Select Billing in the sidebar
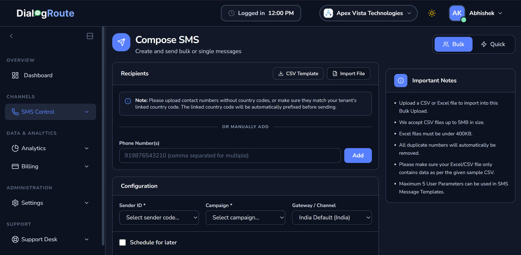The width and height of the screenshot is (521, 255). (x=50, y=167)
